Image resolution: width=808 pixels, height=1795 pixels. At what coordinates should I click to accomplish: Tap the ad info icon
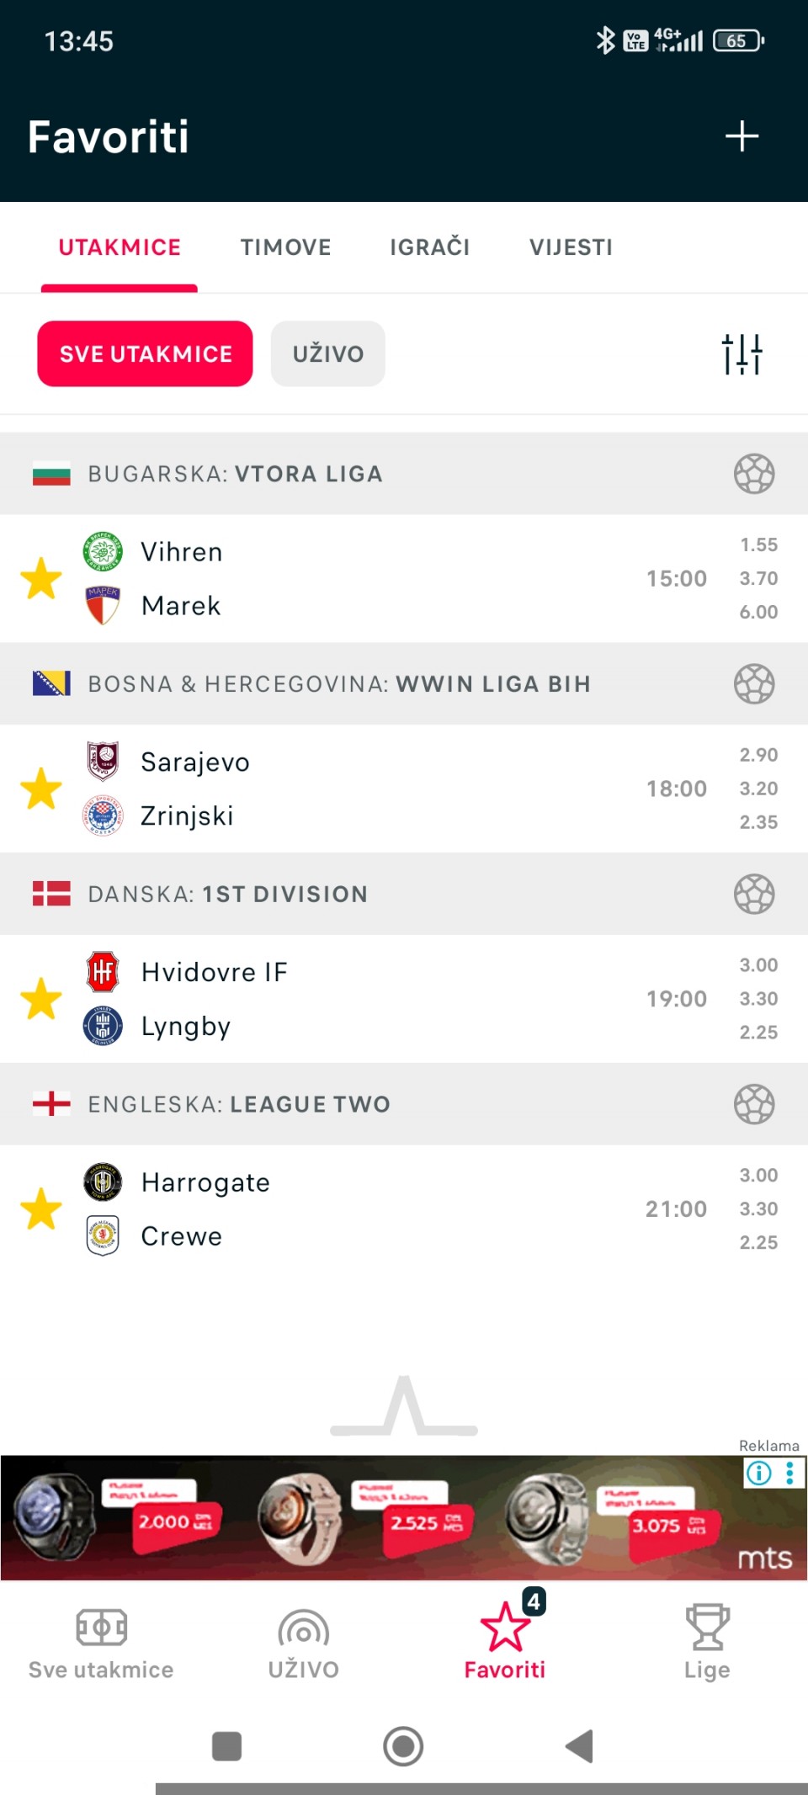[x=758, y=1473]
